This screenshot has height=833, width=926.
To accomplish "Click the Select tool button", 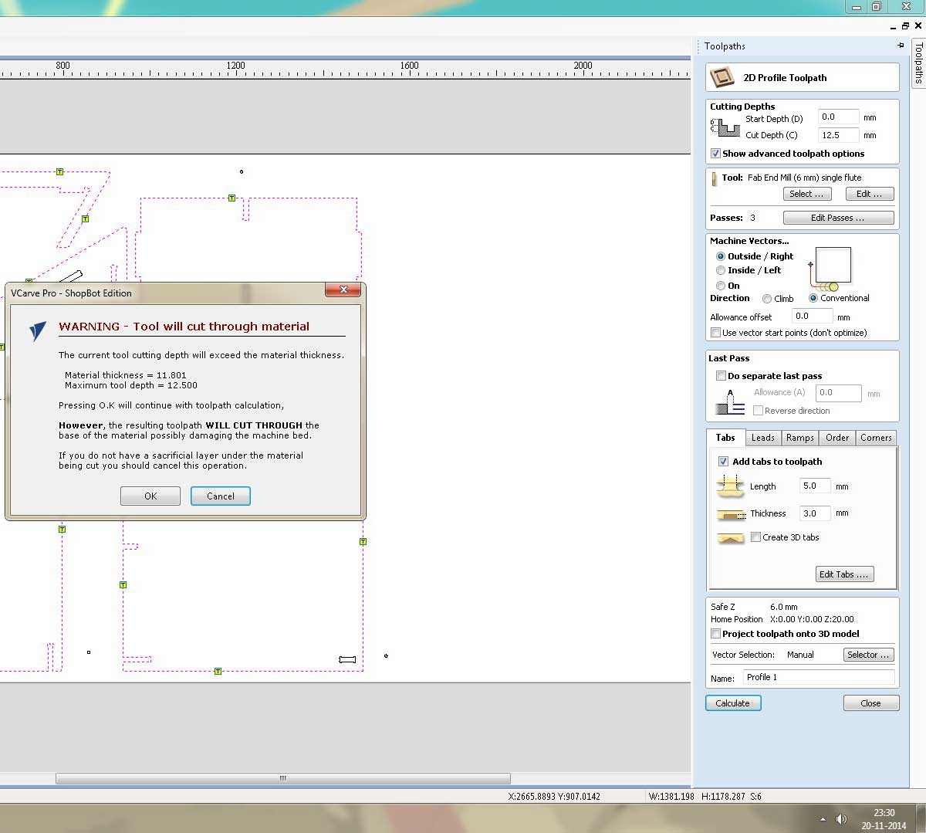I will point(807,194).
